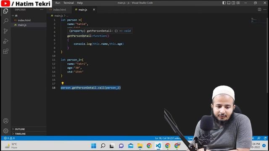Click the "hatim" string on line 2

pos(81,24)
